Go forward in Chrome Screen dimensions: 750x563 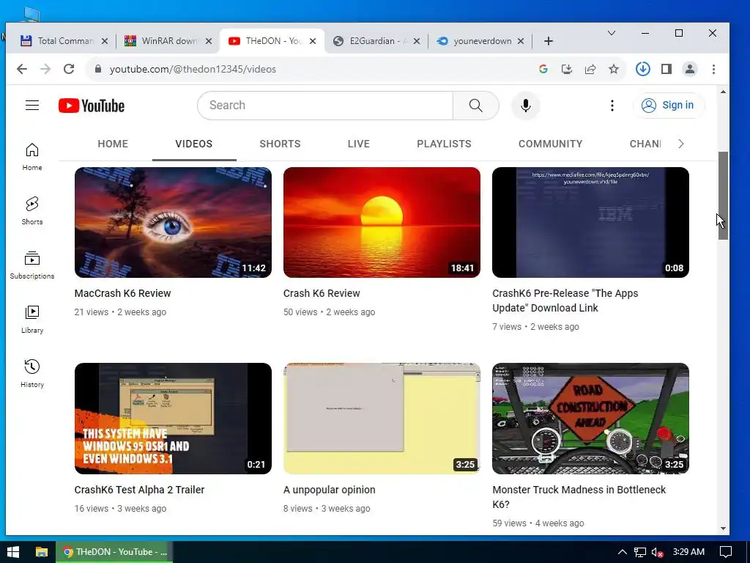[45, 69]
